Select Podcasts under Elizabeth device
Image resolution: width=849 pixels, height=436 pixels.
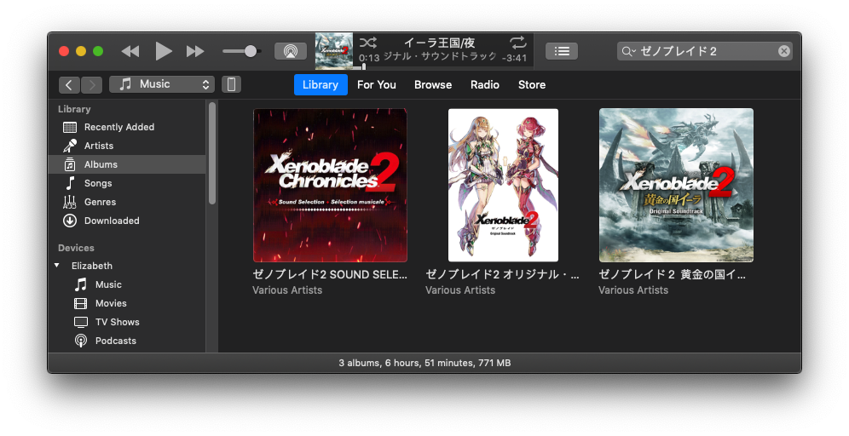(x=115, y=341)
